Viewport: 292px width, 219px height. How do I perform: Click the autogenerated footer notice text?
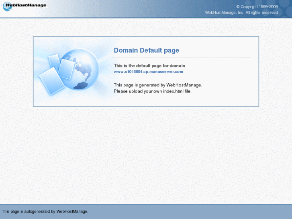tap(45, 211)
